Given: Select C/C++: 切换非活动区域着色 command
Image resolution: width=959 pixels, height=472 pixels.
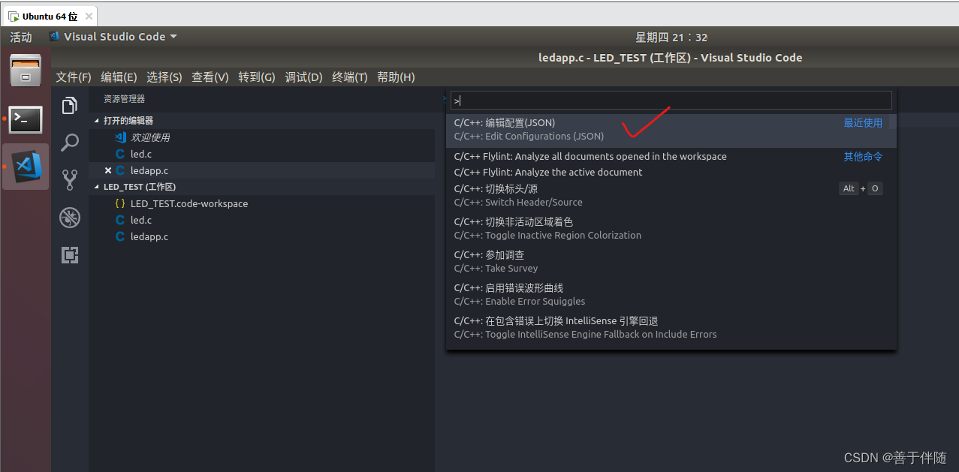Looking at the screenshot, I should click(671, 228).
